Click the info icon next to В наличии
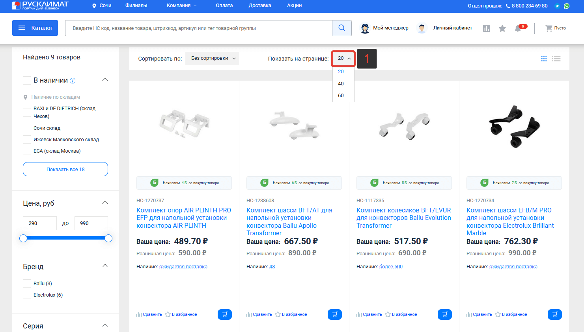The image size is (584, 332). pos(73,81)
